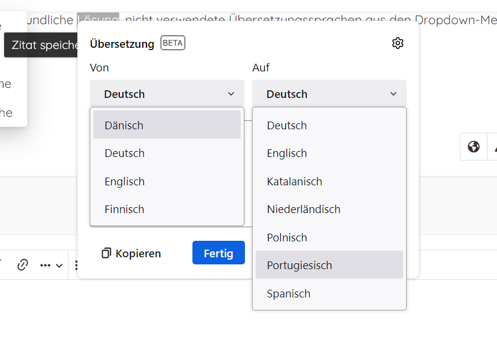Image resolution: width=497 pixels, height=347 pixels.
Task: Click the globe translation icon
Action: [473, 146]
